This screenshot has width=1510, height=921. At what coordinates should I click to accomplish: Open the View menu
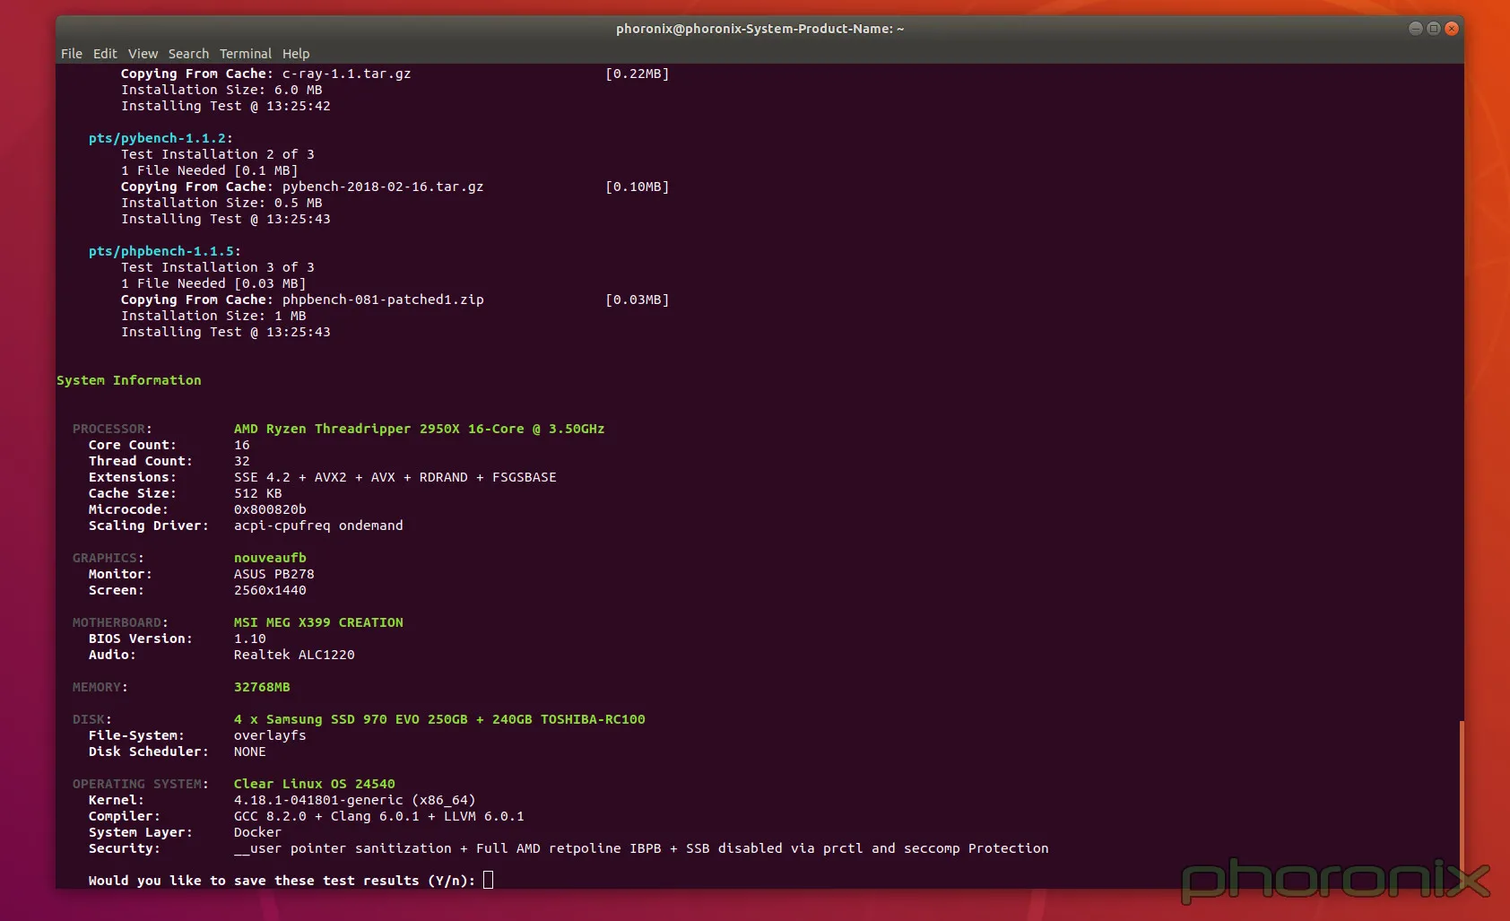[143, 54]
